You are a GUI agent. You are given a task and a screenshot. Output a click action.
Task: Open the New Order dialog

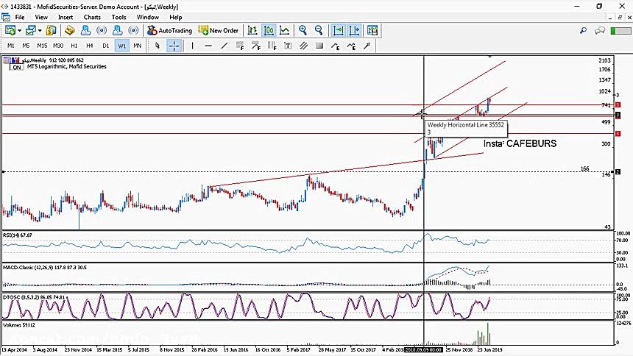[x=219, y=30]
